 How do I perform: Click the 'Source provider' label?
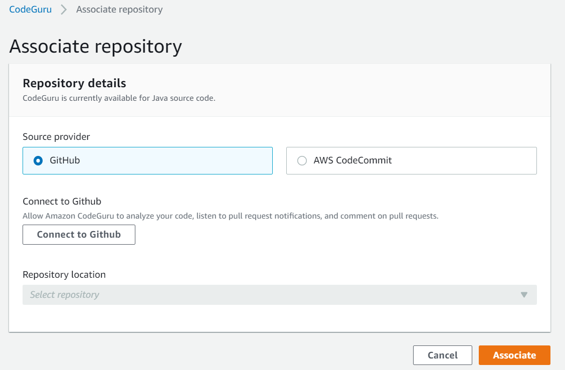56,137
